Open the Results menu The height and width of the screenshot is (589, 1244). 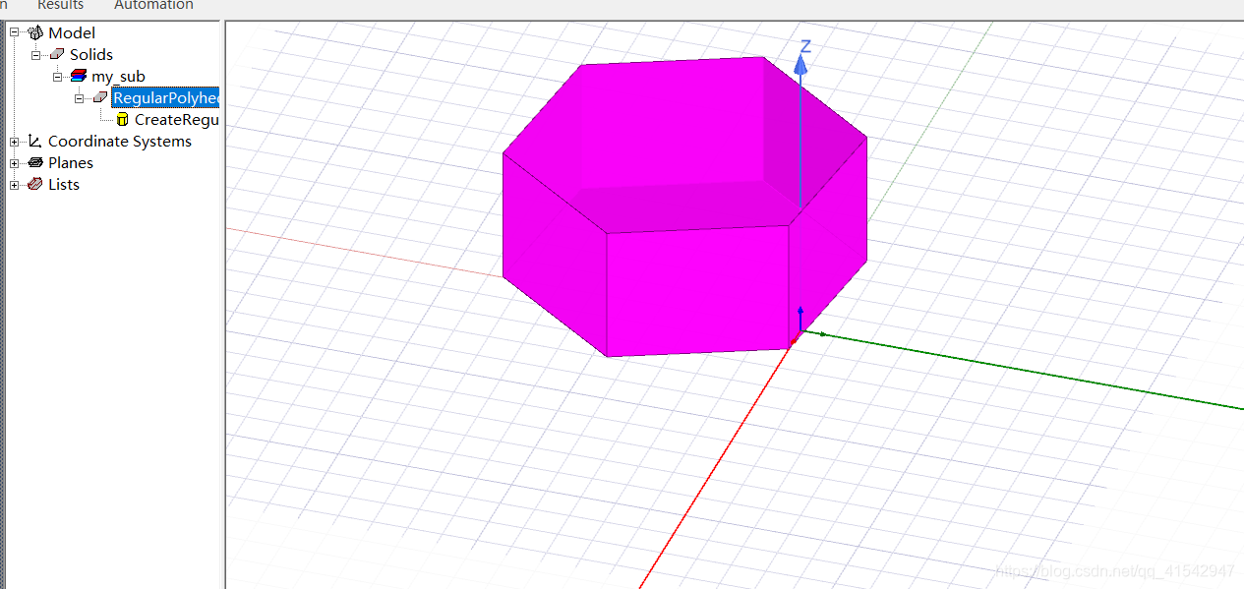coord(60,5)
